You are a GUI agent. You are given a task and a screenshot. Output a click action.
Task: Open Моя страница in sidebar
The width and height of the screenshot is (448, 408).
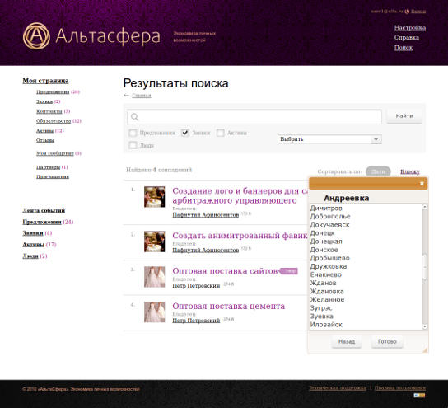coord(45,81)
